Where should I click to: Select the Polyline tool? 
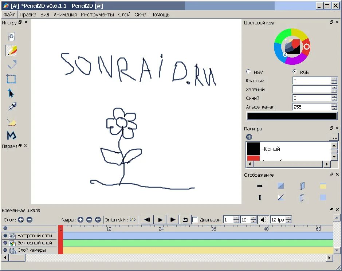click(x=12, y=64)
